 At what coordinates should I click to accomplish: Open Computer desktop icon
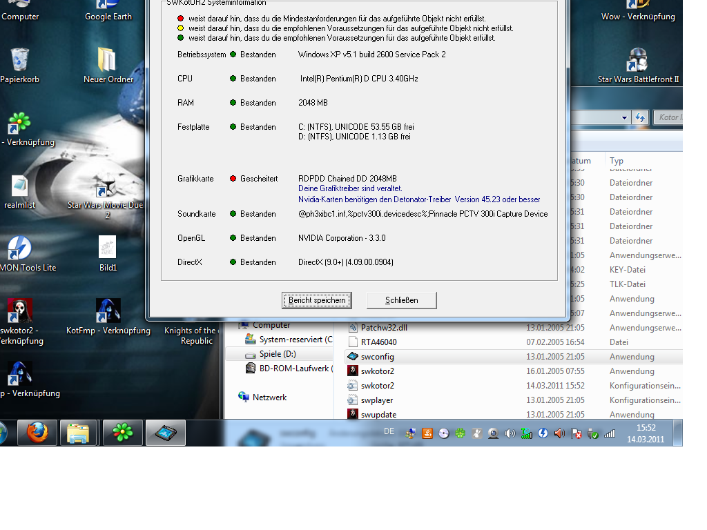point(19,11)
